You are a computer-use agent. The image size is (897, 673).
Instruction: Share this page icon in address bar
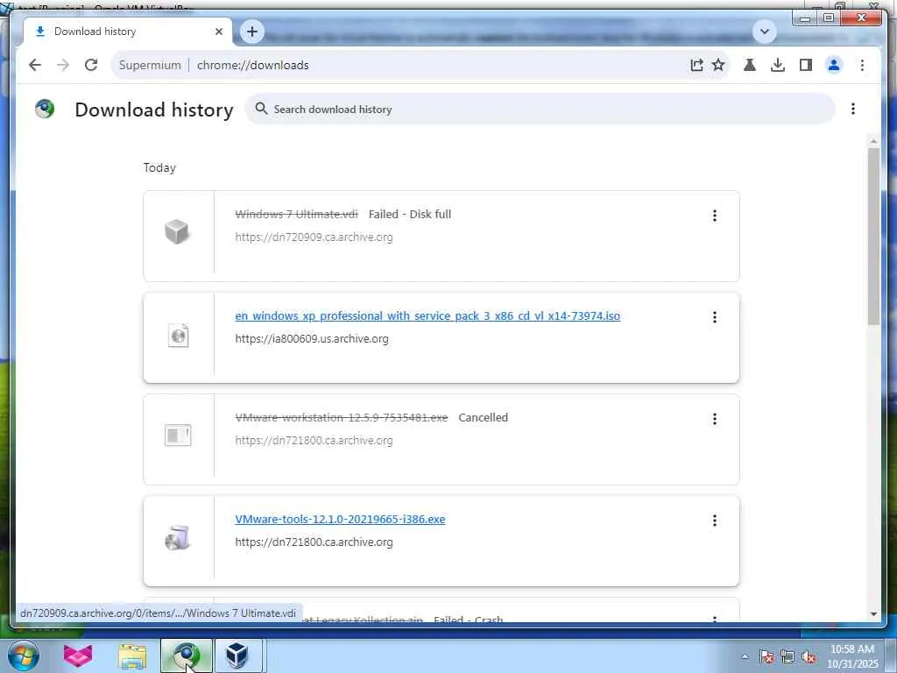696,65
